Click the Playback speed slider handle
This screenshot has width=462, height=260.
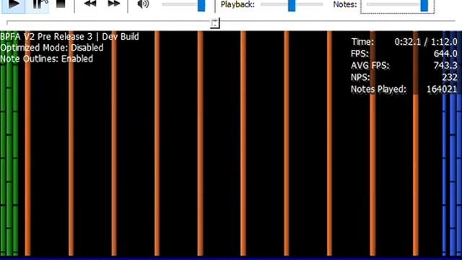pos(292,5)
